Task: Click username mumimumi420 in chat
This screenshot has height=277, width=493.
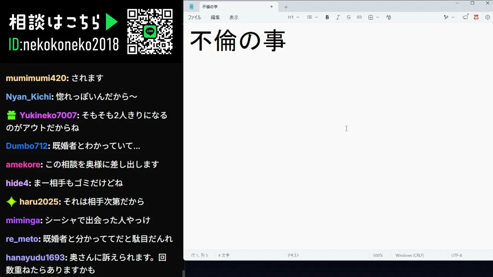Action: [x=36, y=78]
